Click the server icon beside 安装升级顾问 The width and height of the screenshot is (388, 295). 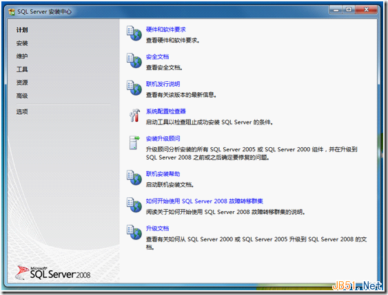click(134, 142)
